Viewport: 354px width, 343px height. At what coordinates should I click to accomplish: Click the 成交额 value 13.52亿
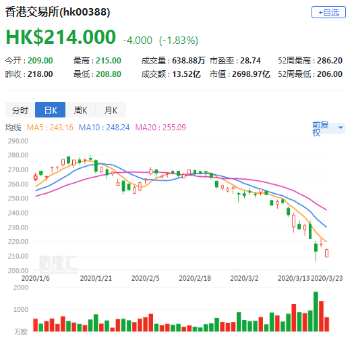187,74
